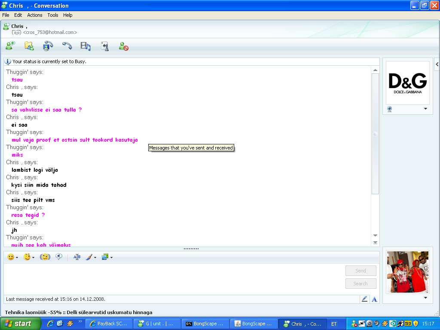Invite a contact with the add-person icon
This screenshot has width=440, height=330.
(x=10, y=46)
